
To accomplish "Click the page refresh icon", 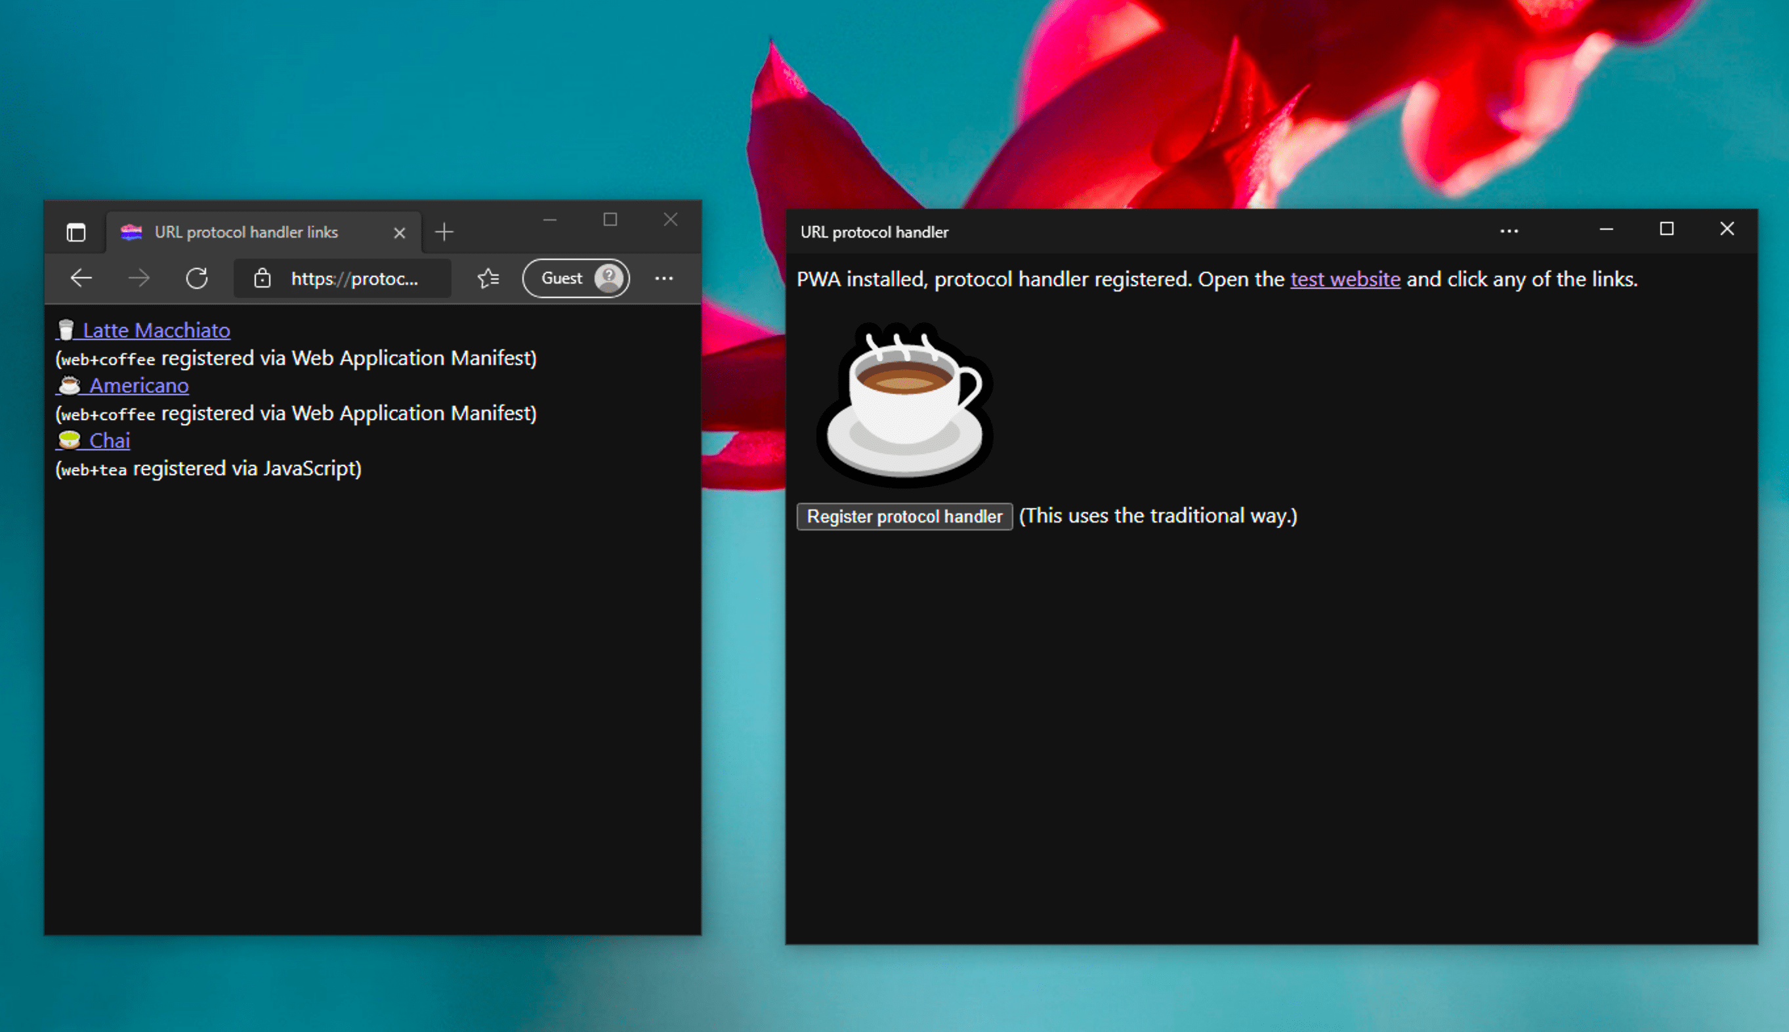I will (196, 276).
